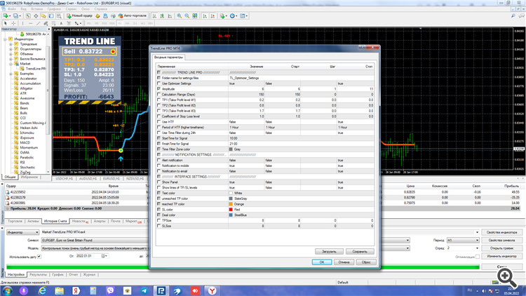526x296 pixels.
Task: Switch to the Результаты tester tab
Action: [39, 274]
